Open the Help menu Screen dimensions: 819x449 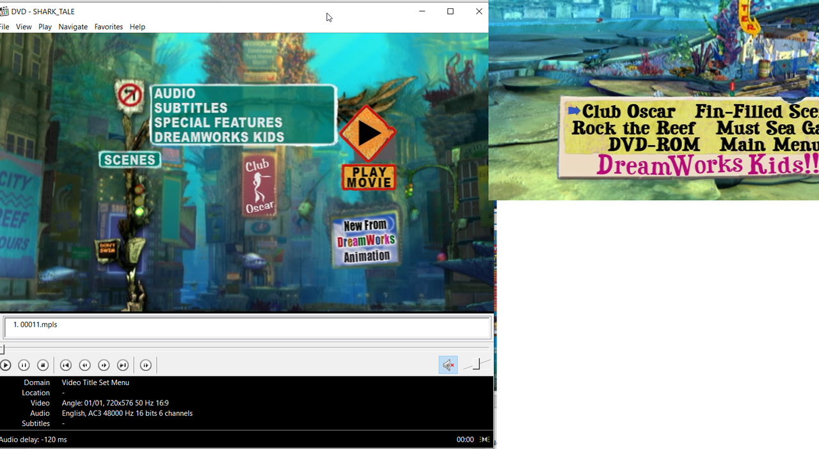[138, 27]
